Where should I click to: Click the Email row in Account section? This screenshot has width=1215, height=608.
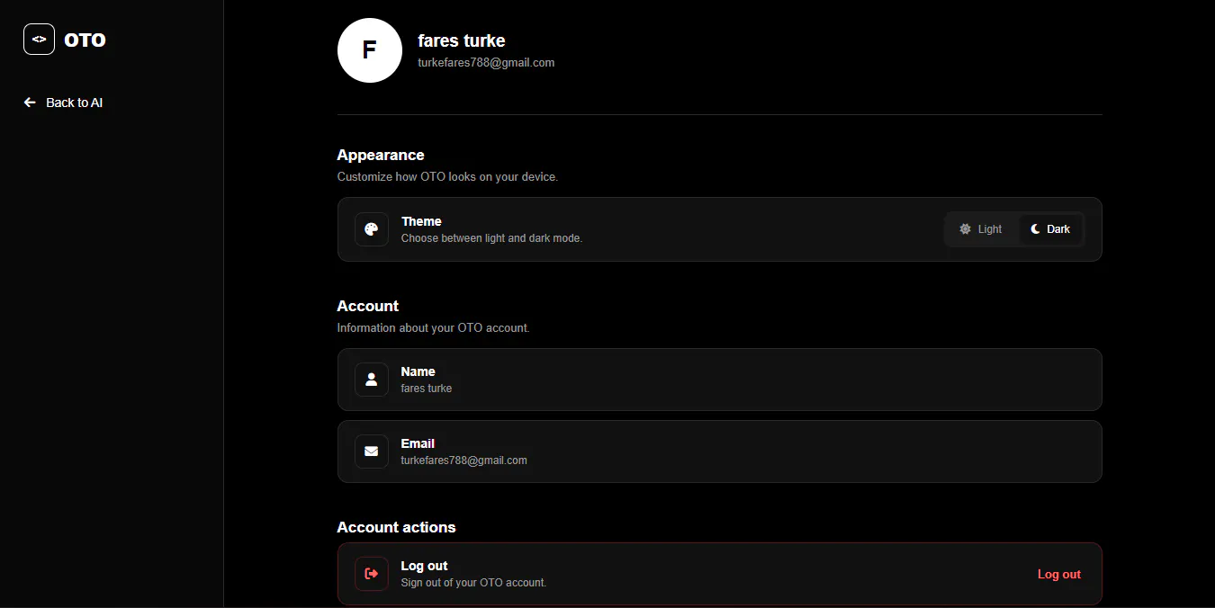pos(719,452)
